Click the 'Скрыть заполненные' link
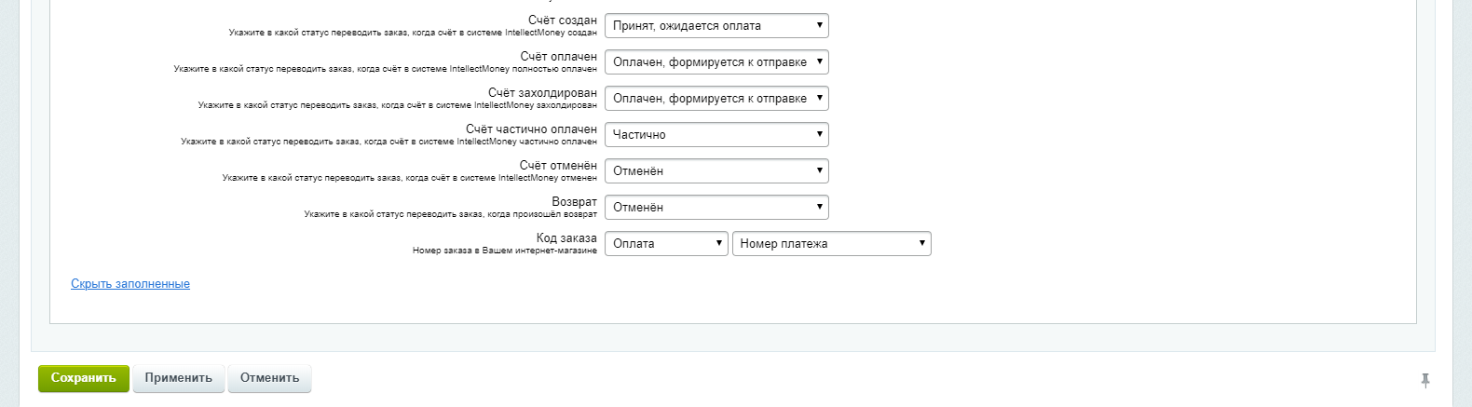Image resolution: width=1472 pixels, height=407 pixels. pyautogui.click(x=130, y=284)
